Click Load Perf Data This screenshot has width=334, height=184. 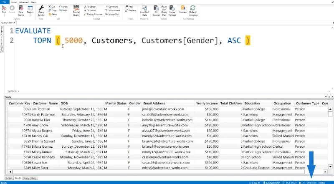tap(144, 11)
